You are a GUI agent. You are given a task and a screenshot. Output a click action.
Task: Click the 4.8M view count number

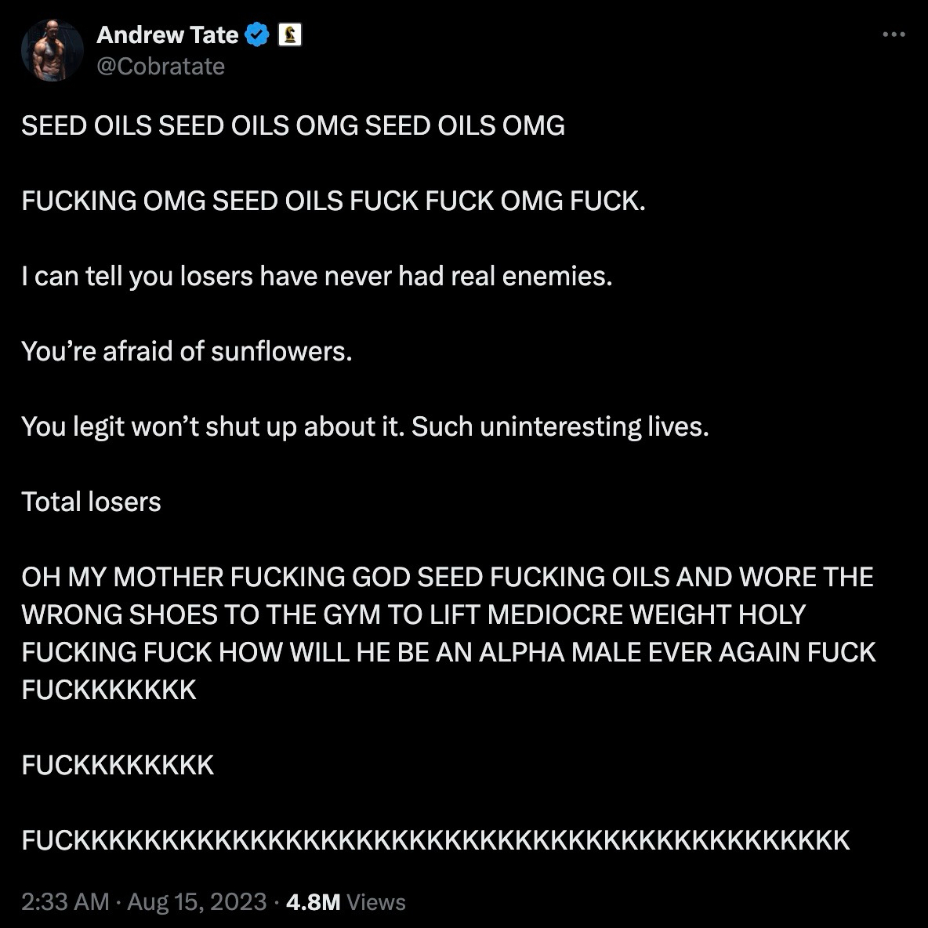pos(314,902)
